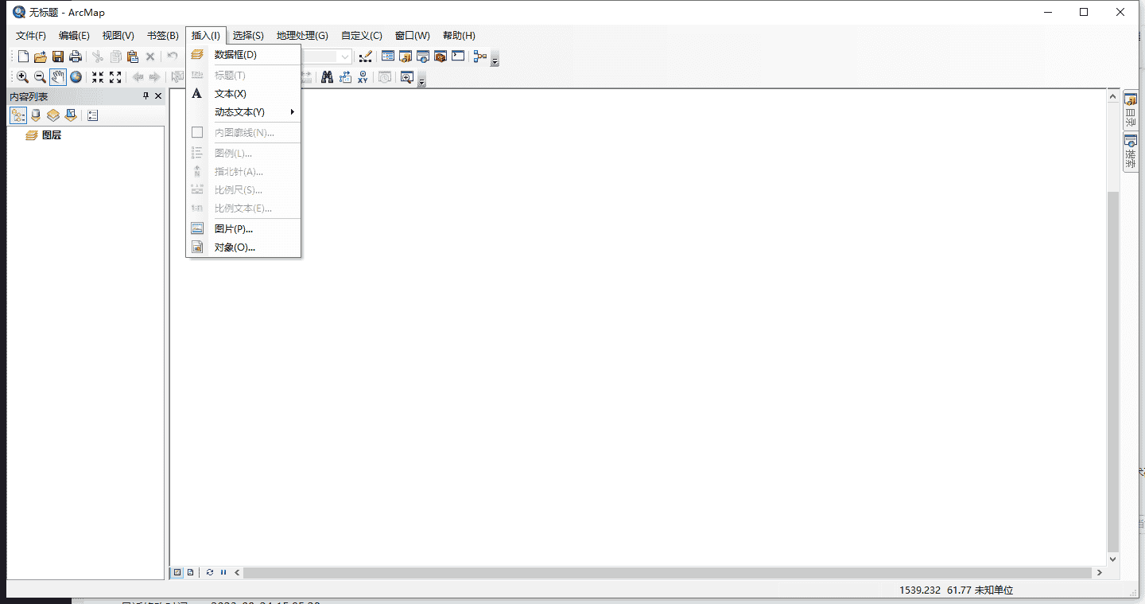Screen dimensions: 1145x604
Task: Choose 数据框(D) from the Insert menu
Action: click(243, 55)
